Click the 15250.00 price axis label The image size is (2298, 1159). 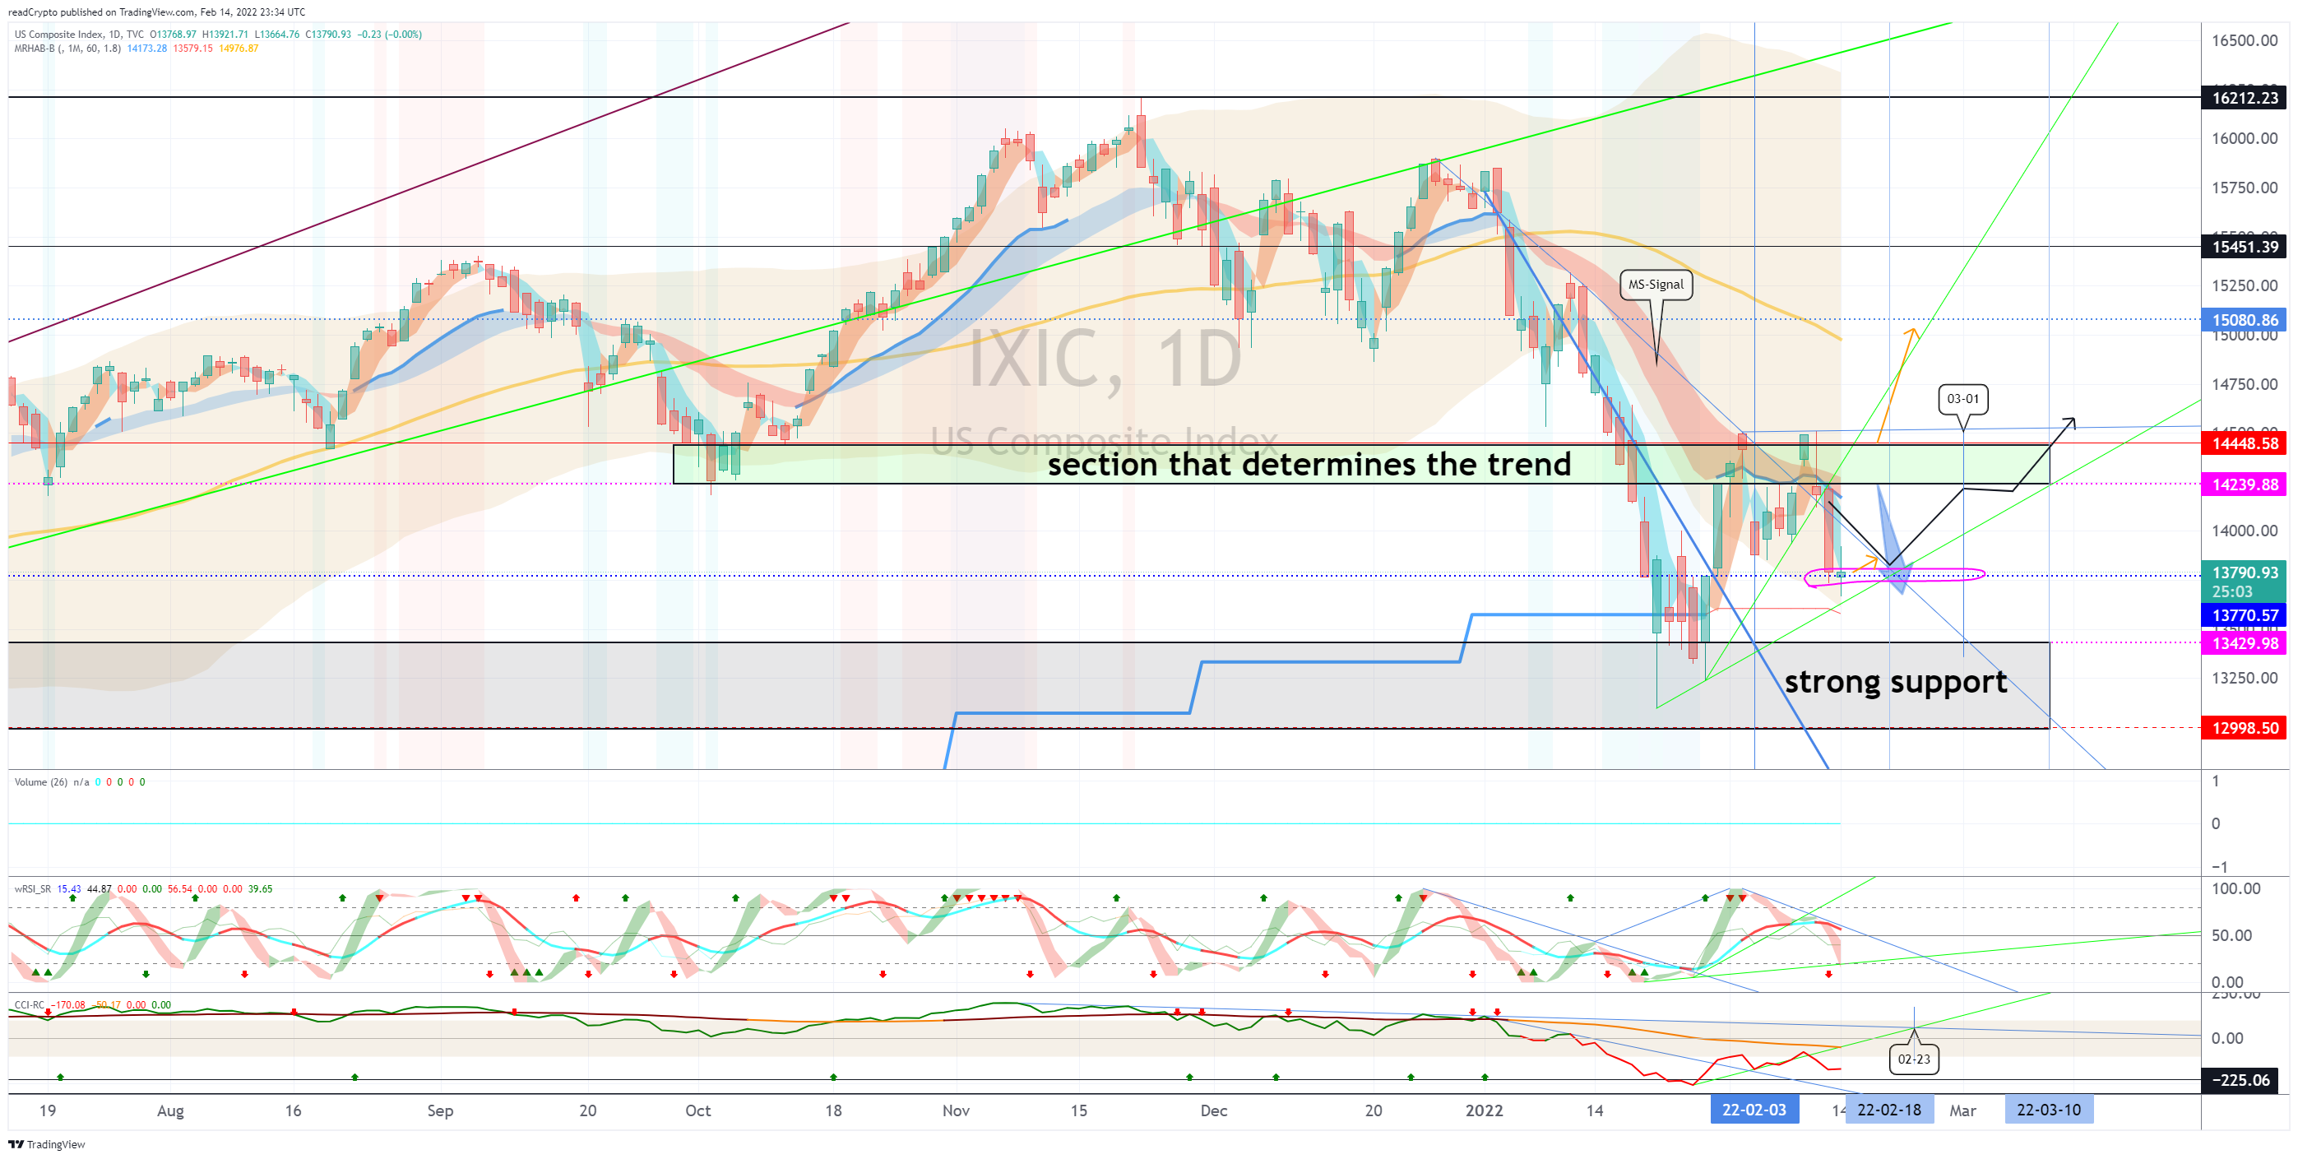pyautogui.click(x=2245, y=285)
